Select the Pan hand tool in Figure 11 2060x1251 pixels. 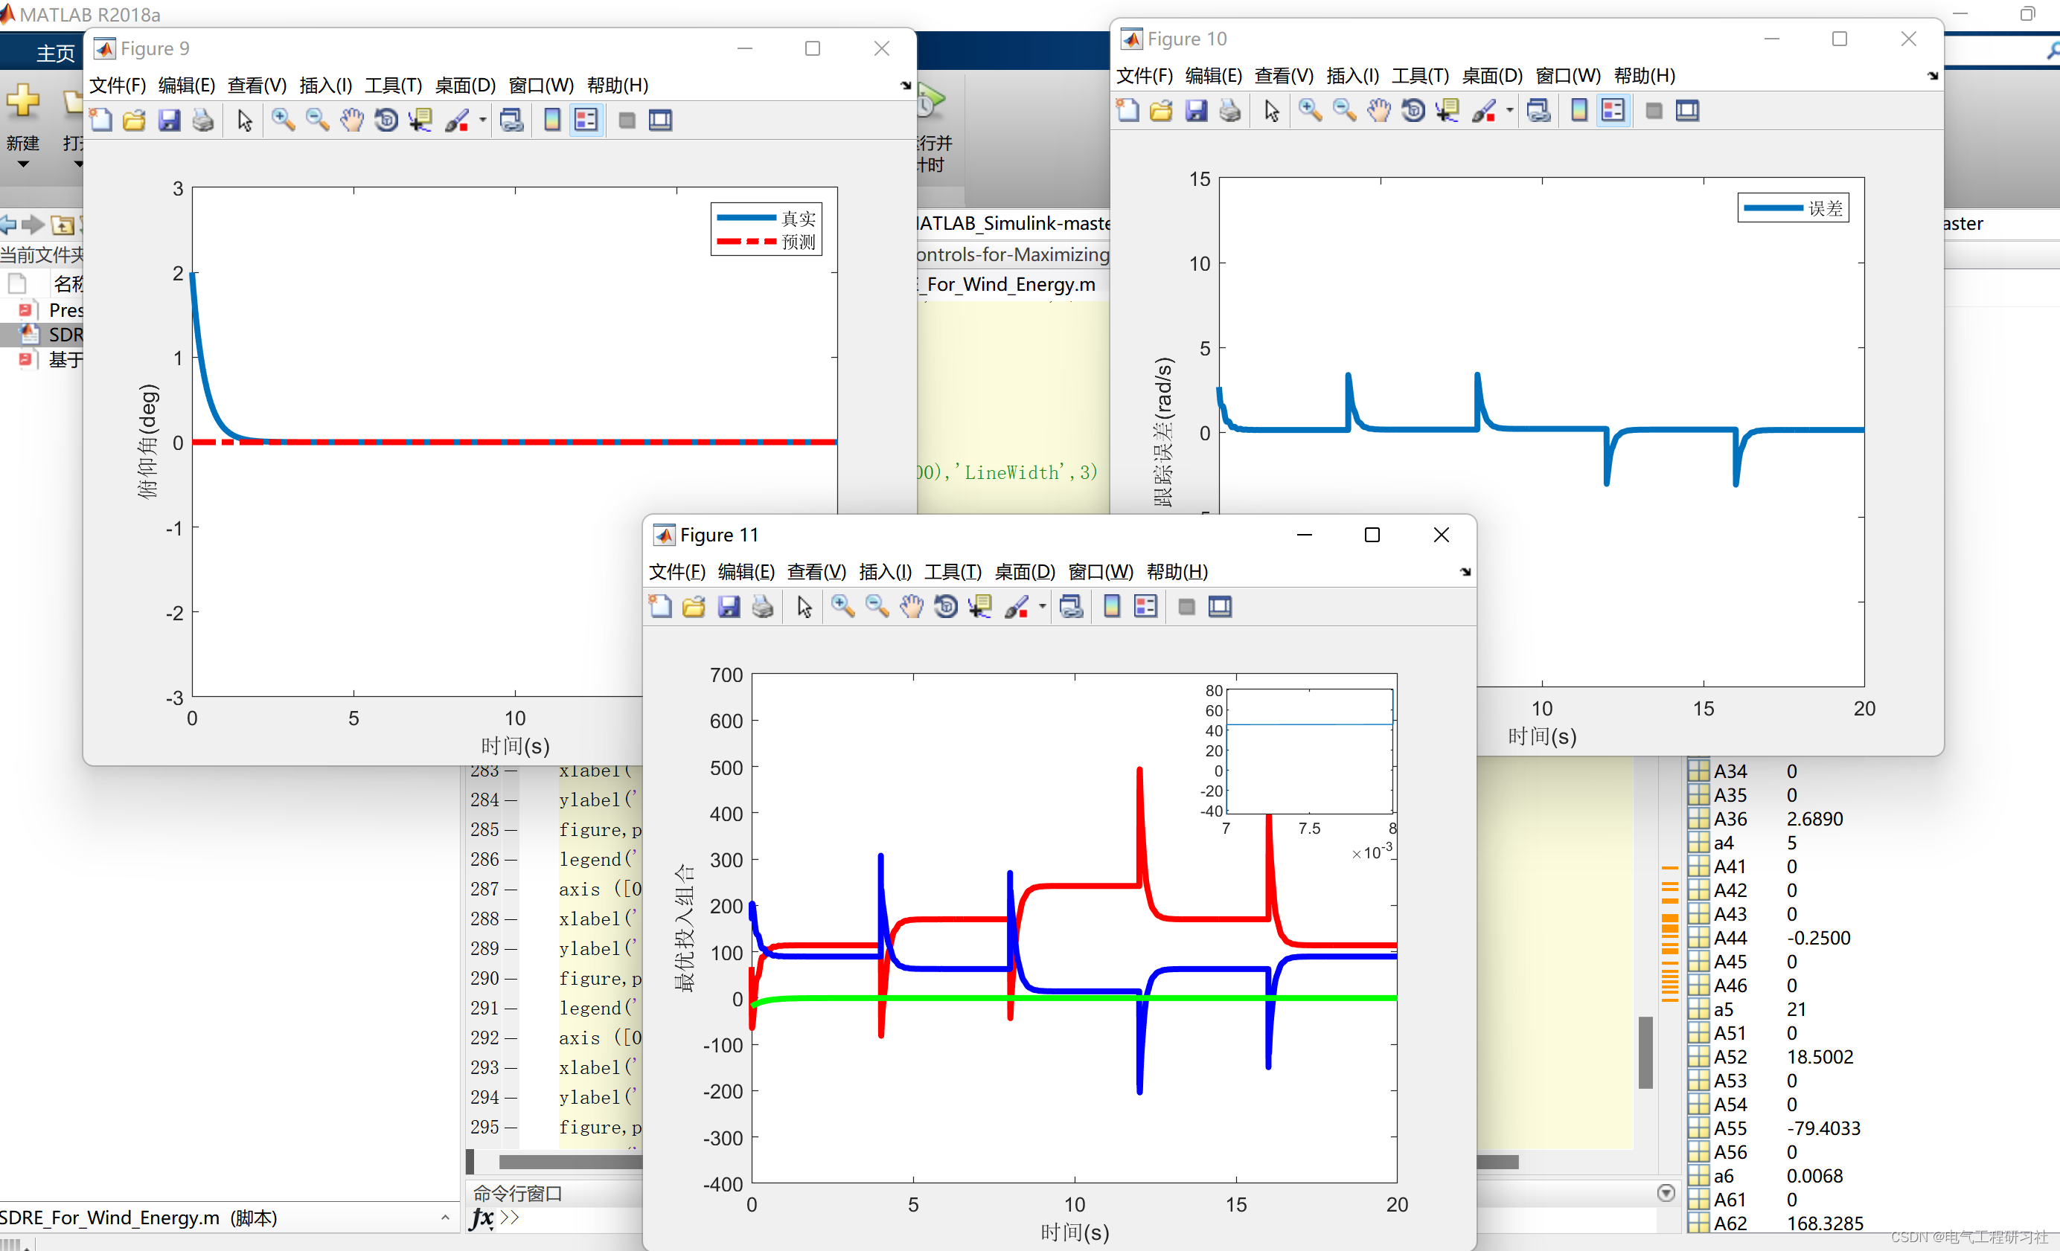click(x=911, y=607)
